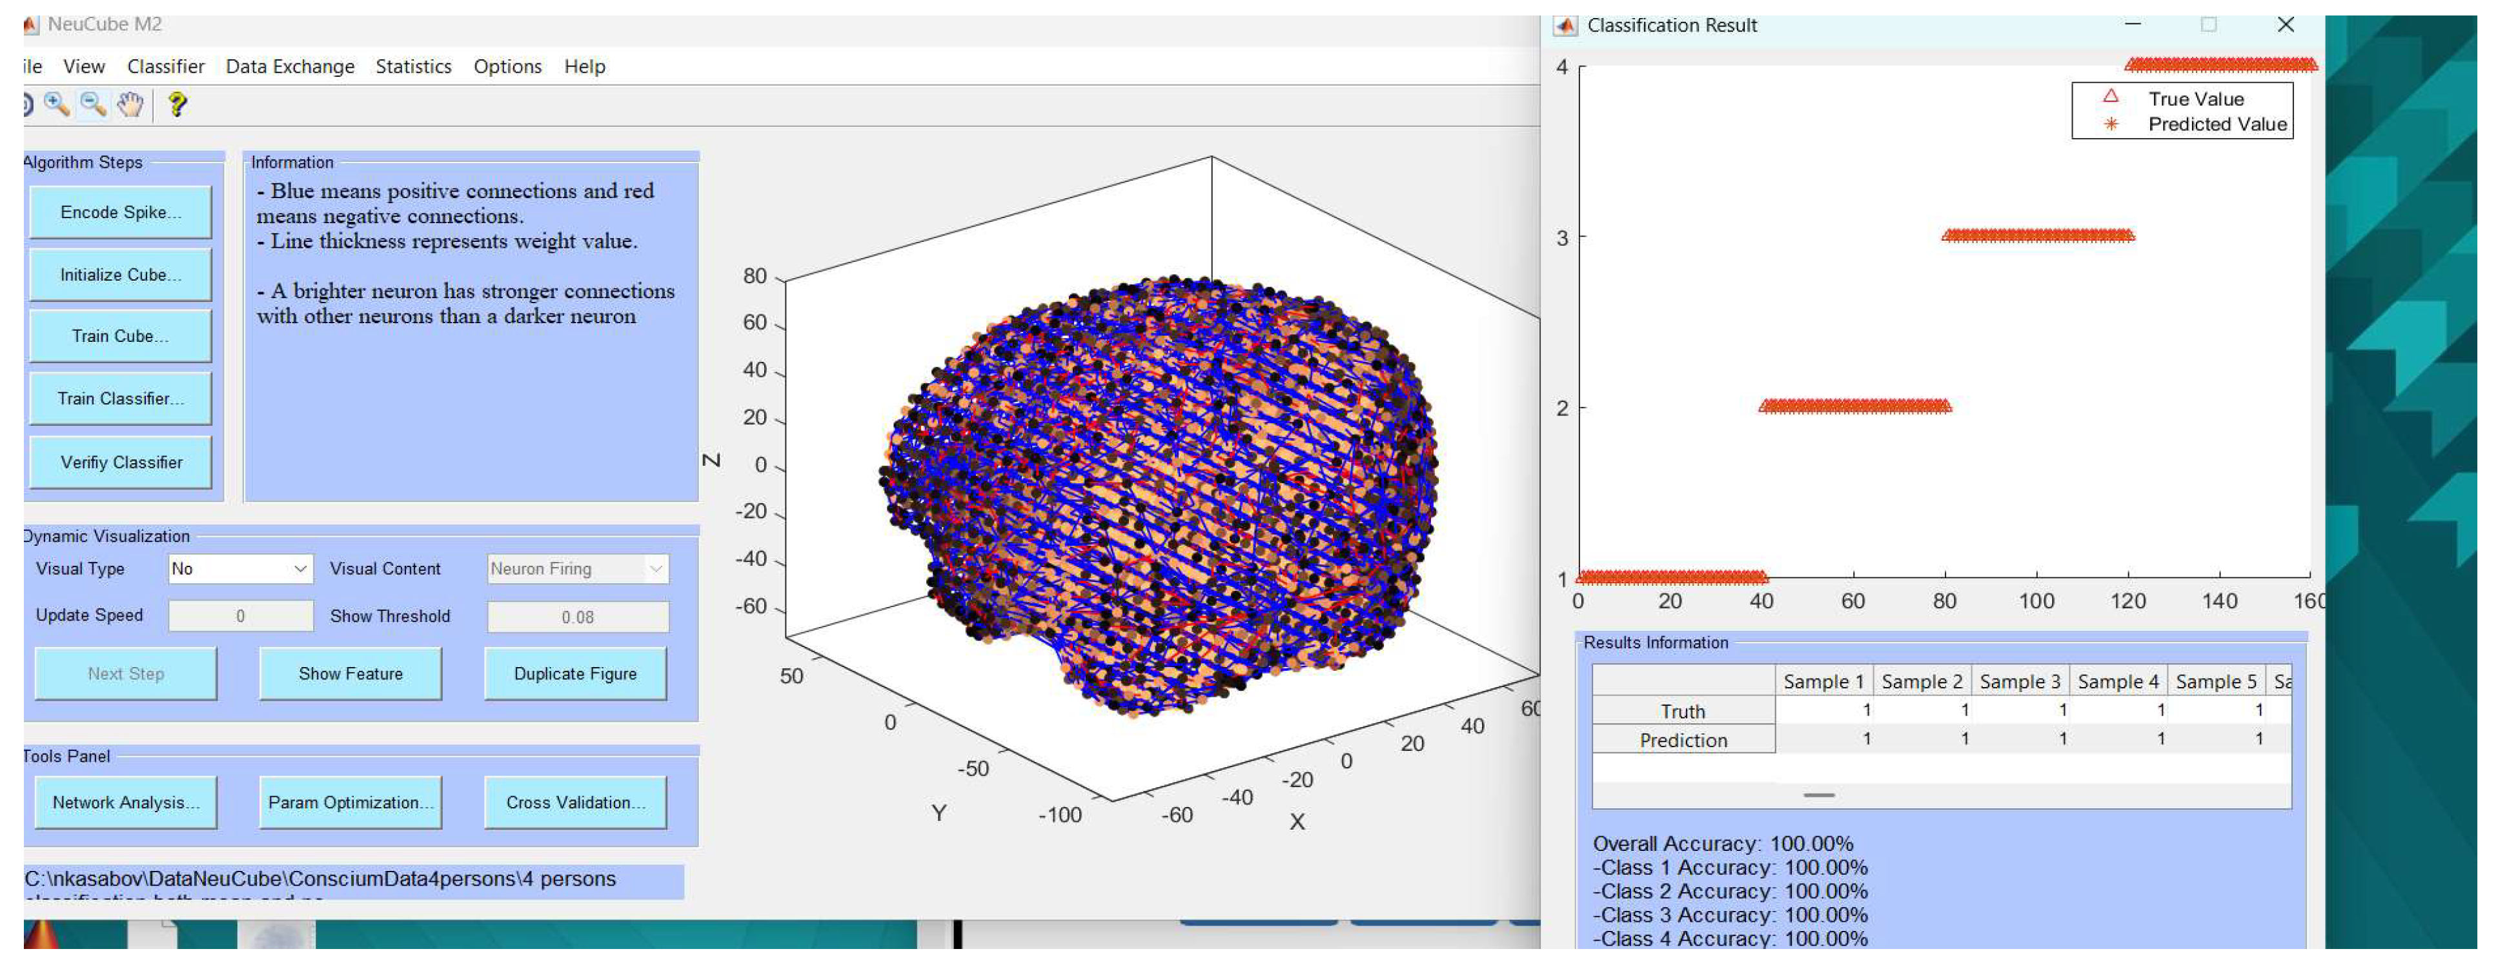2498x969 pixels.
Task: Open the Classifier menu
Action: point(166,66)
